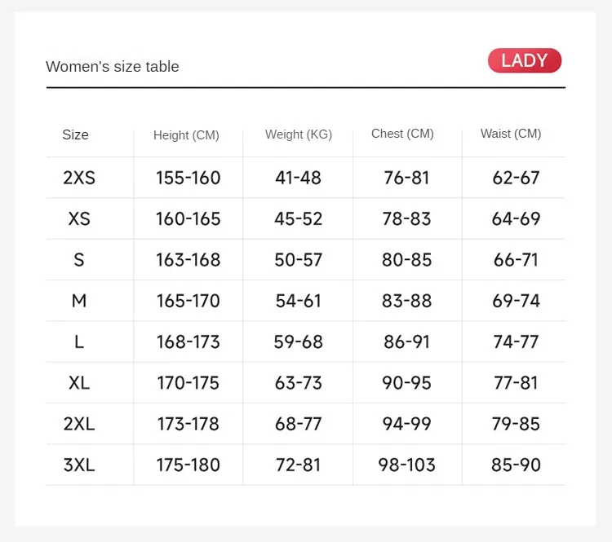Click the red LADY badge
The height and width of the screenshot is (542, 612).
point(525,61)
